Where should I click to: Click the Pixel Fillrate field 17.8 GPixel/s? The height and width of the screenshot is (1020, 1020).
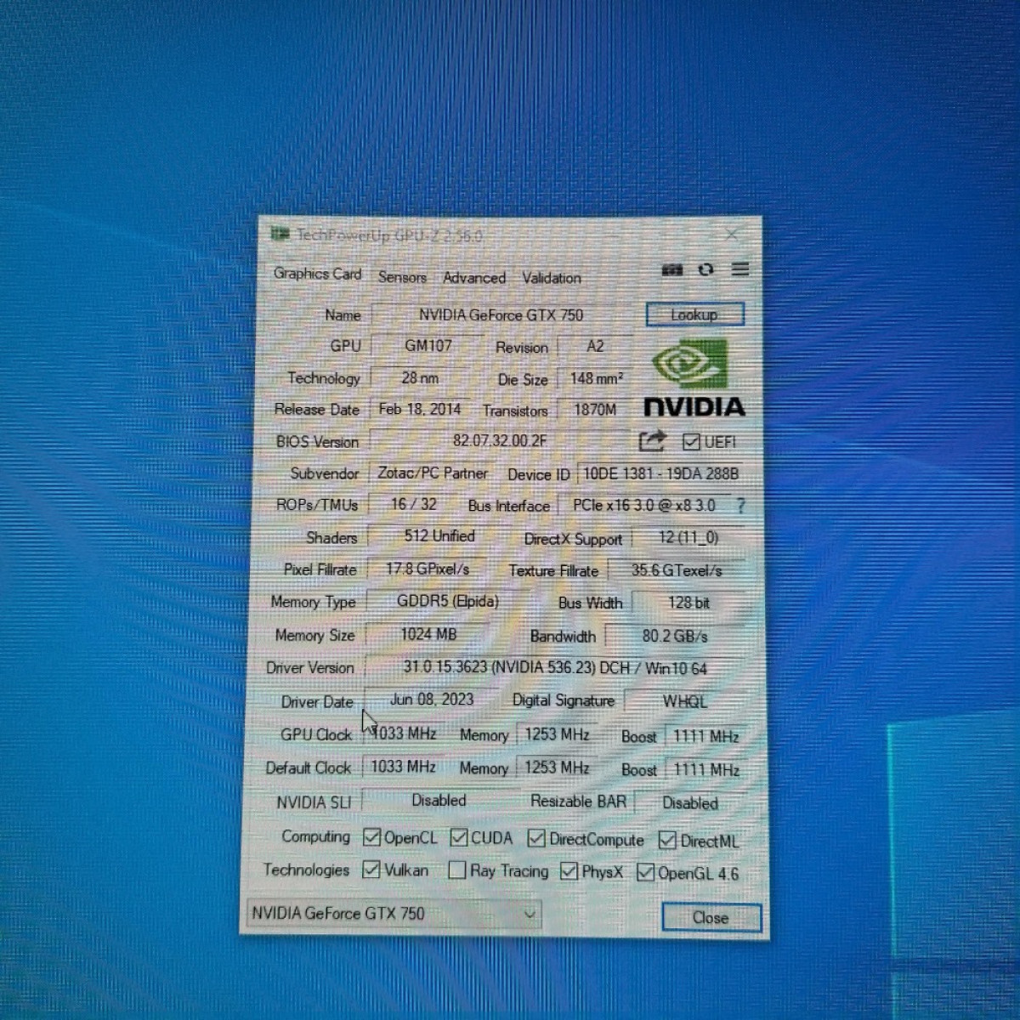(x=428, y=569)
